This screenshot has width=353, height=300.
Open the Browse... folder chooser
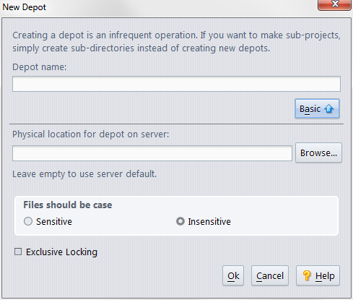pyautogui.click(x=318, y=153)
